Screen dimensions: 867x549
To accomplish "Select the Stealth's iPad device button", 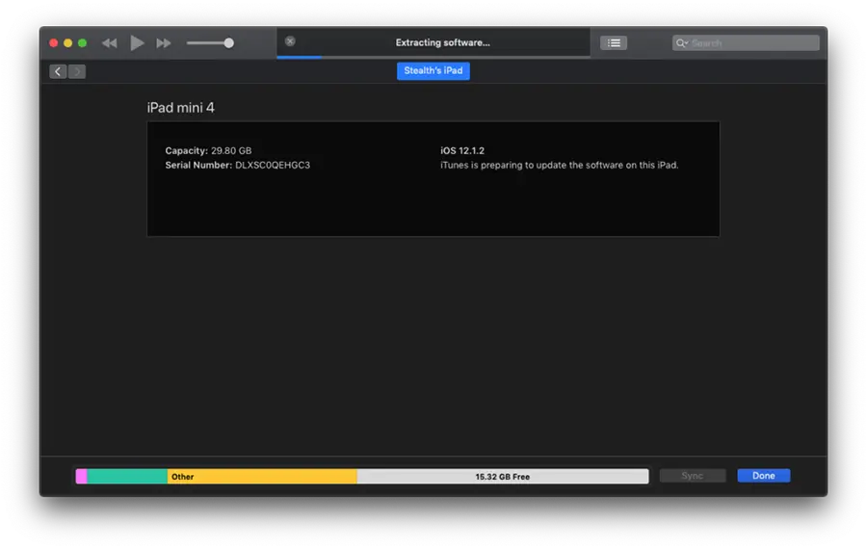I will [433, 71].
